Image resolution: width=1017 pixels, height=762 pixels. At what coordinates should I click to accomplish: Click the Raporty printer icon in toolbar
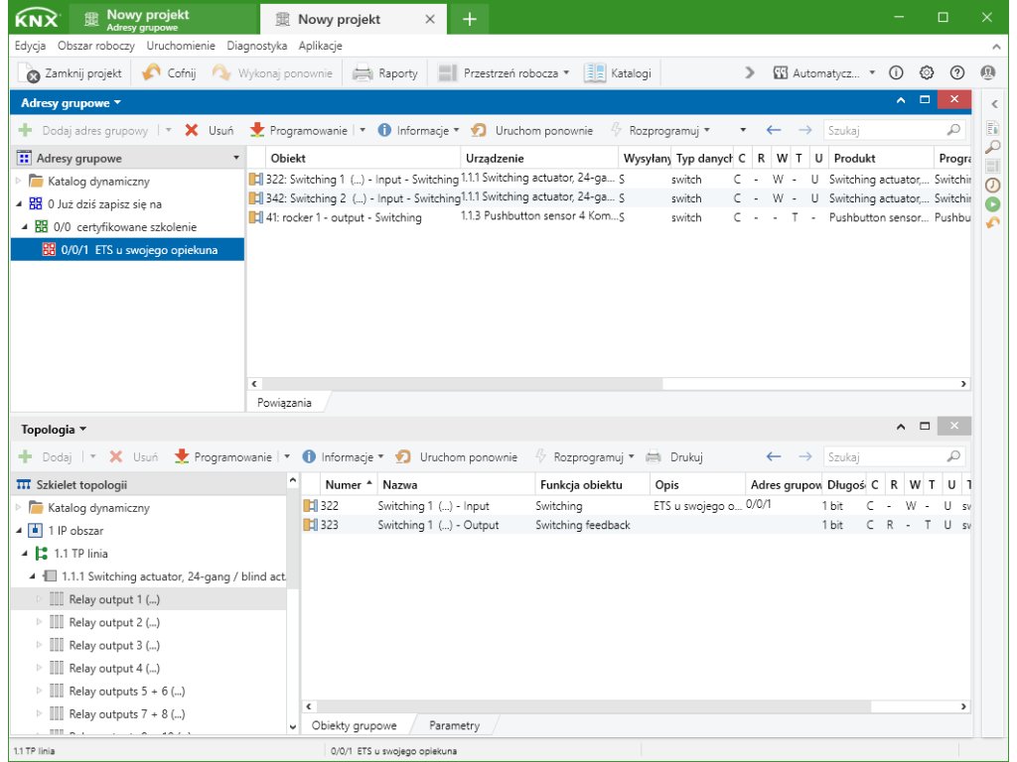tap(363, 72)
